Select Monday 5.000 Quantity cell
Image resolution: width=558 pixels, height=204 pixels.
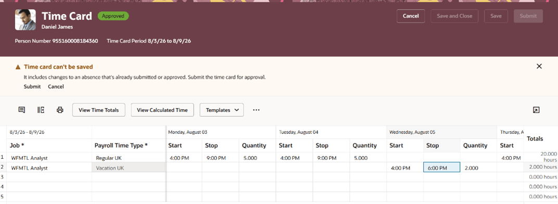tap(257, 158)
